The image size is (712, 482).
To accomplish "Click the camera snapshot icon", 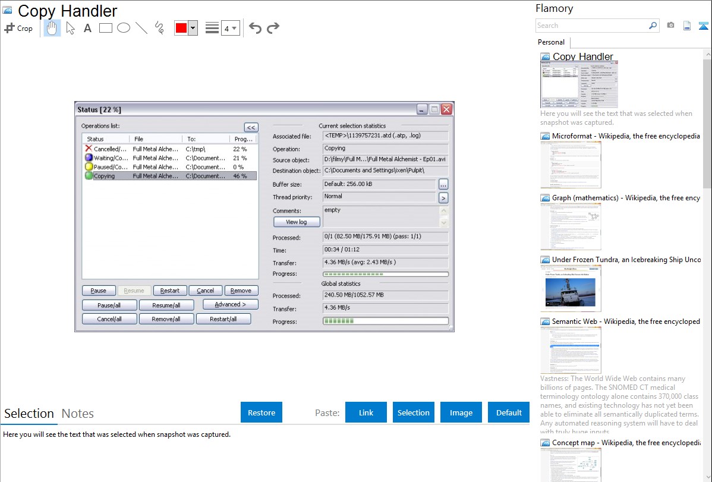I will coord(670,26).
